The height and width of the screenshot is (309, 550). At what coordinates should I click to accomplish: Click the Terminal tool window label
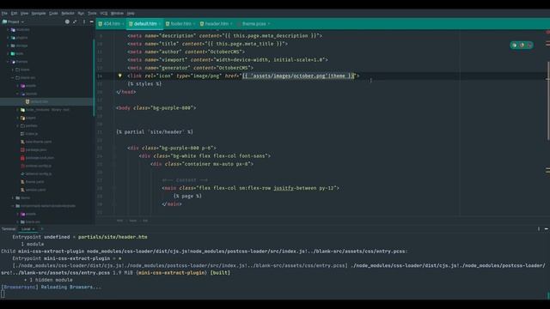[9, 229]
